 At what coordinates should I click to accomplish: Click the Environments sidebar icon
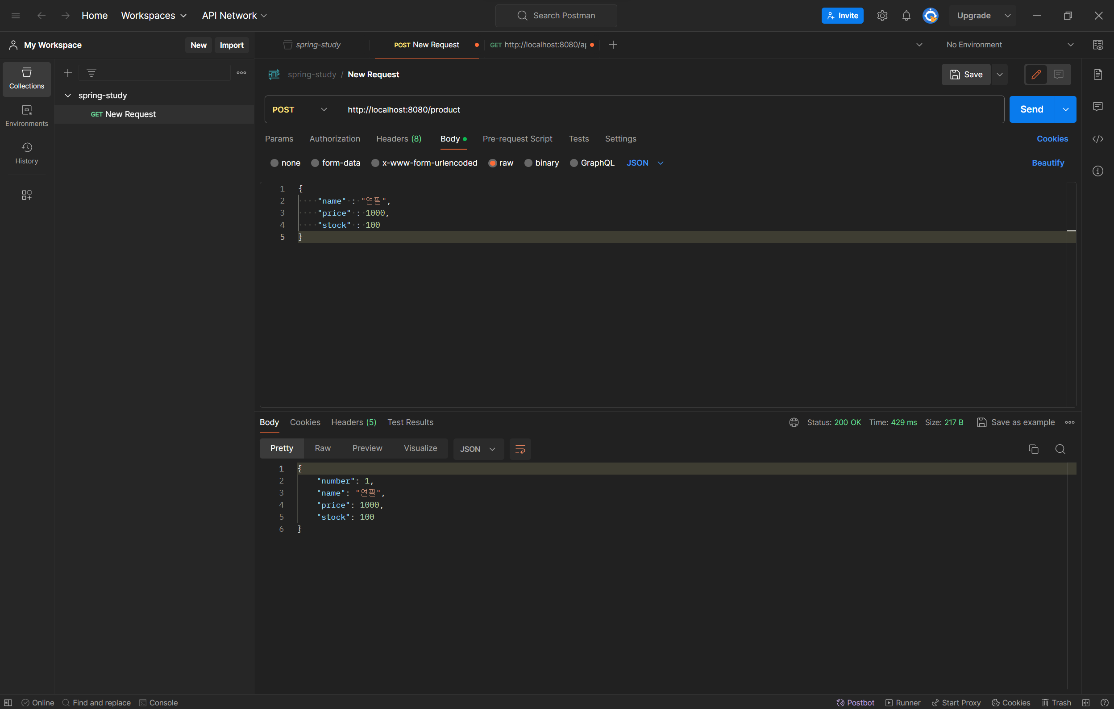26,116
